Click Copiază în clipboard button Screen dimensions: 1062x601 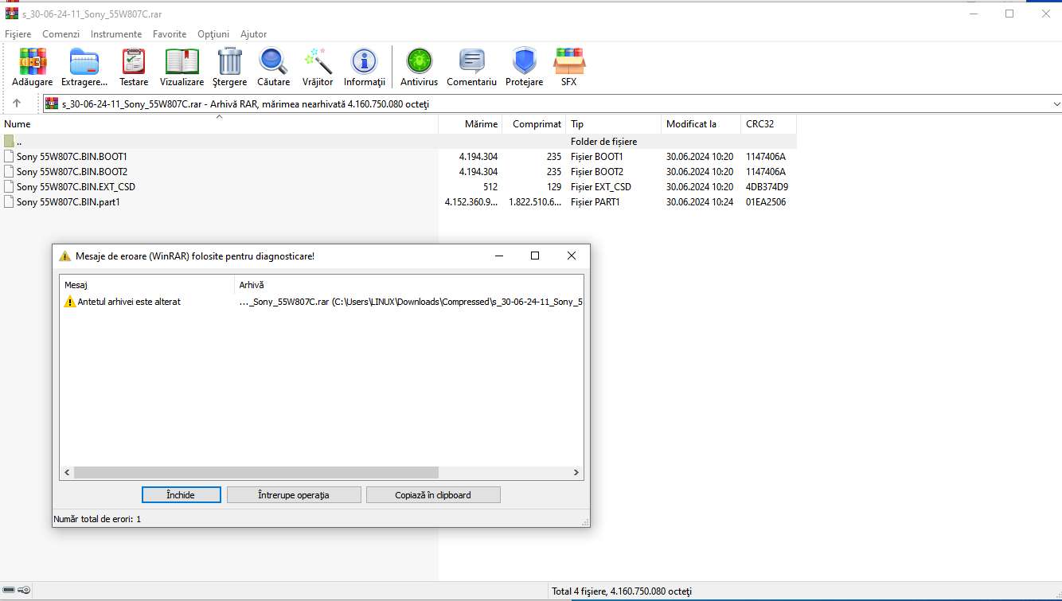coord(433,495)
